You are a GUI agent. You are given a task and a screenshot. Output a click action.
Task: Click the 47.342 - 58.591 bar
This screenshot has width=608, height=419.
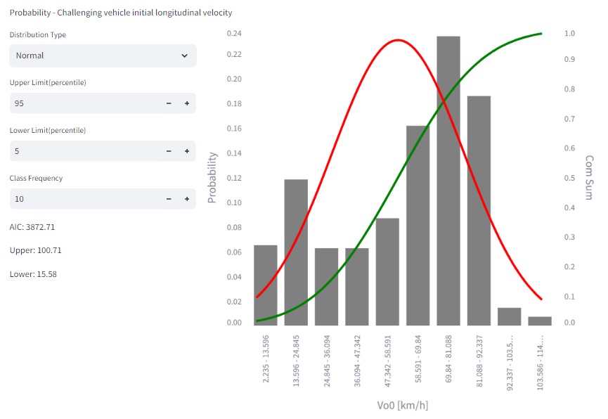387,272
